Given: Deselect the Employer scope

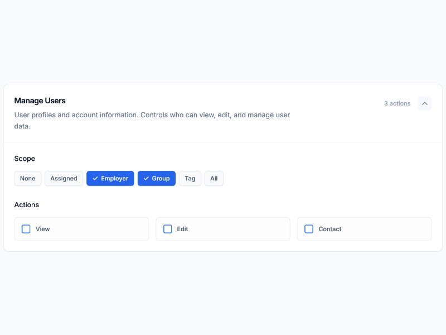Looking at the screenshot, I should (110, 178).
